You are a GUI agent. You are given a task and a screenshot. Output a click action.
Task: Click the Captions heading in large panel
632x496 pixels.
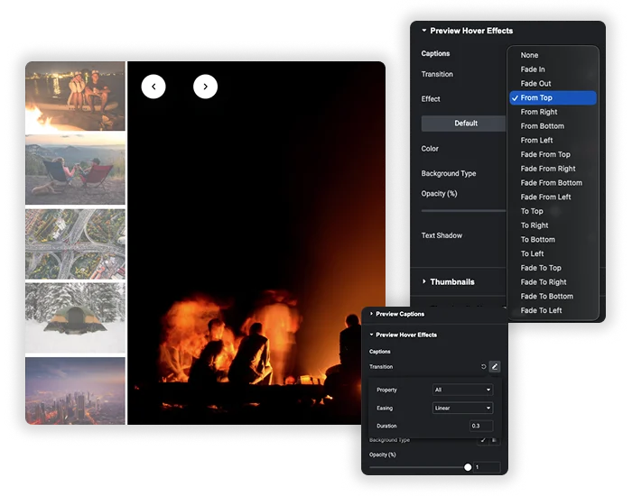pyautogui.click(x=435, y=53)
